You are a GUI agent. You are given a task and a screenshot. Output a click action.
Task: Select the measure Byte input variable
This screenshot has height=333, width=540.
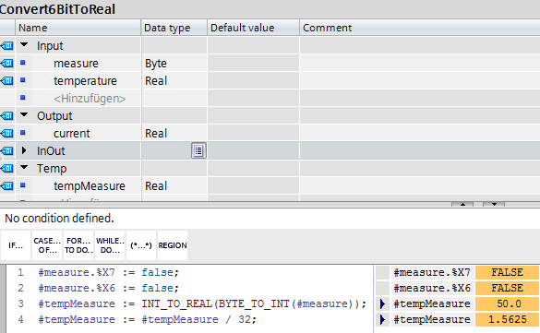point(76,64)
